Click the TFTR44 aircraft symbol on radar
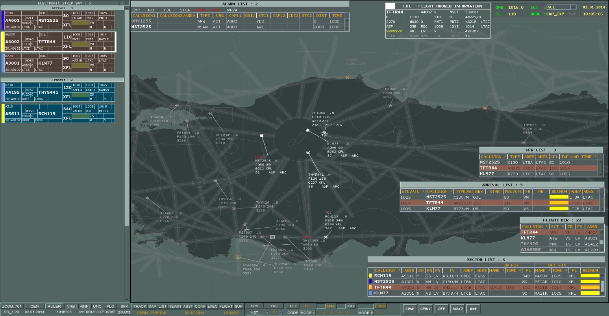Screen dimensions: 609x316 pyautogui.click(x=324, y=134)
